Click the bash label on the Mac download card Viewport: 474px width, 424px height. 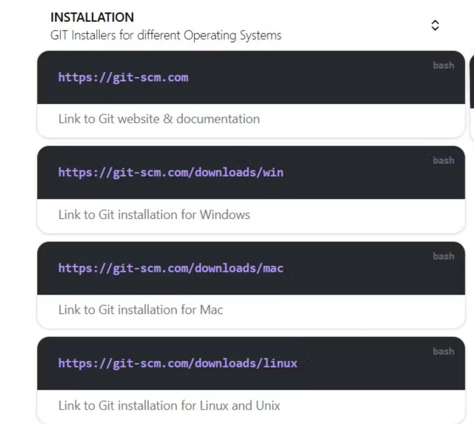(443, 256)
